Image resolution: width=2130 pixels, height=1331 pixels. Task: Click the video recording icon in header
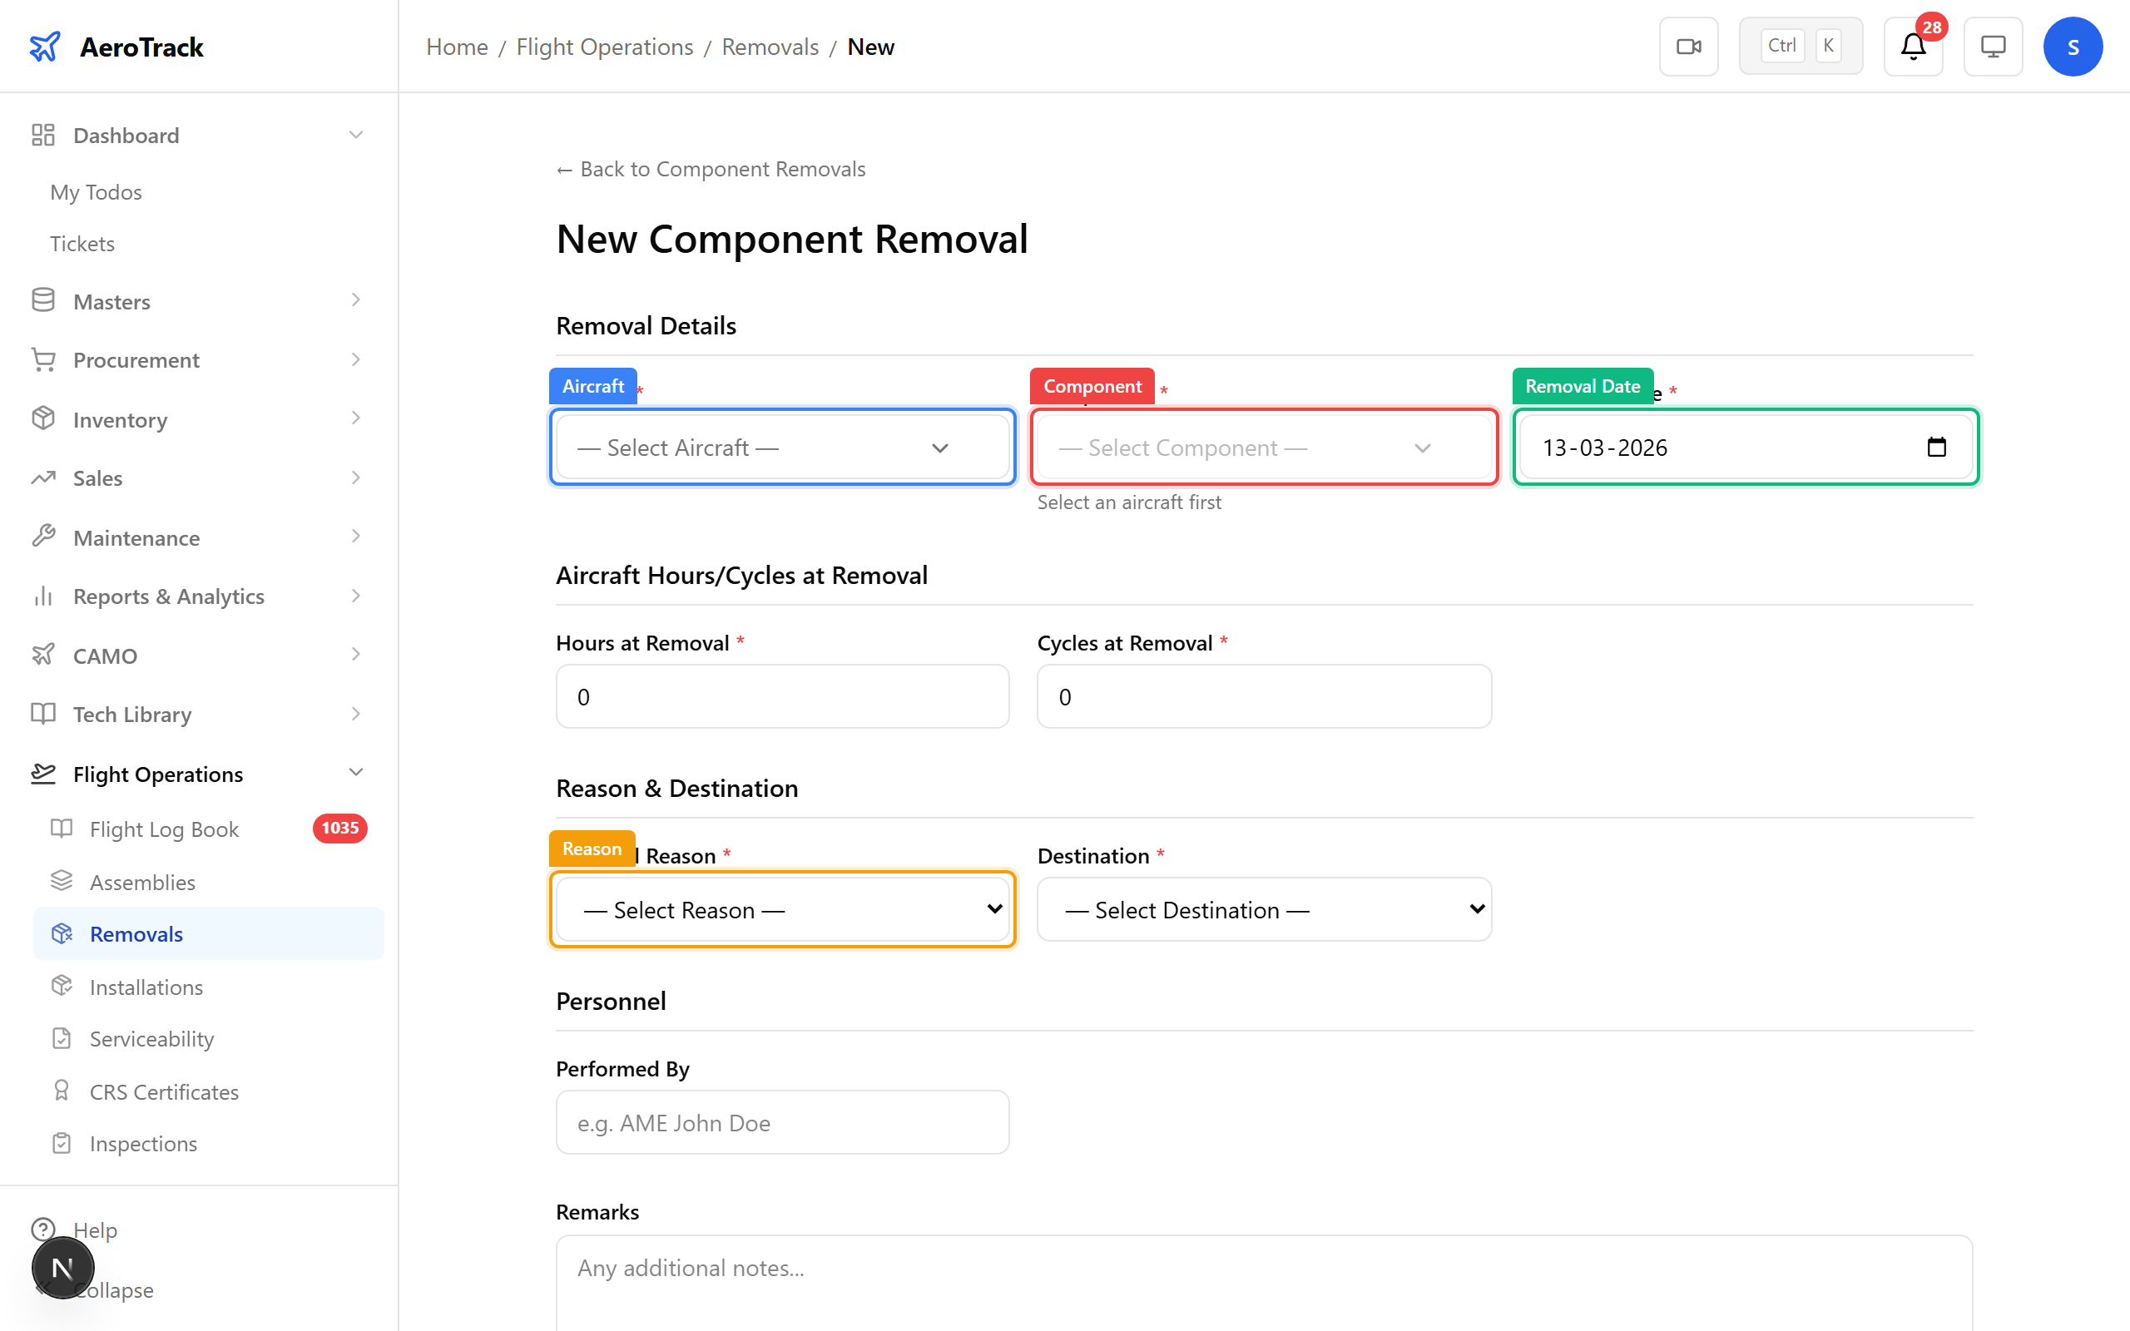[1688, 46]
